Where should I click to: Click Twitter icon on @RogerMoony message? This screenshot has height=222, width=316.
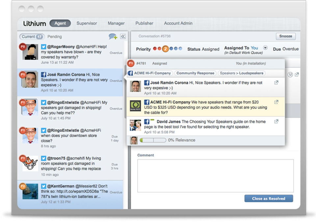click(43, 47)
